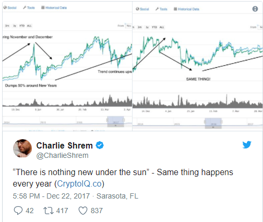
Task: Like the tweet with heart icon
Action: click(83, 211)
